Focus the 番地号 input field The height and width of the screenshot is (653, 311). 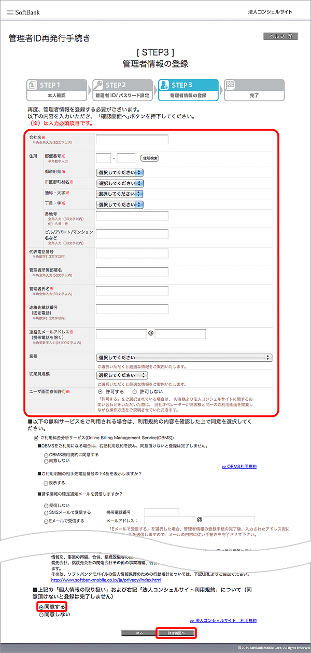(x=132, y=216)
